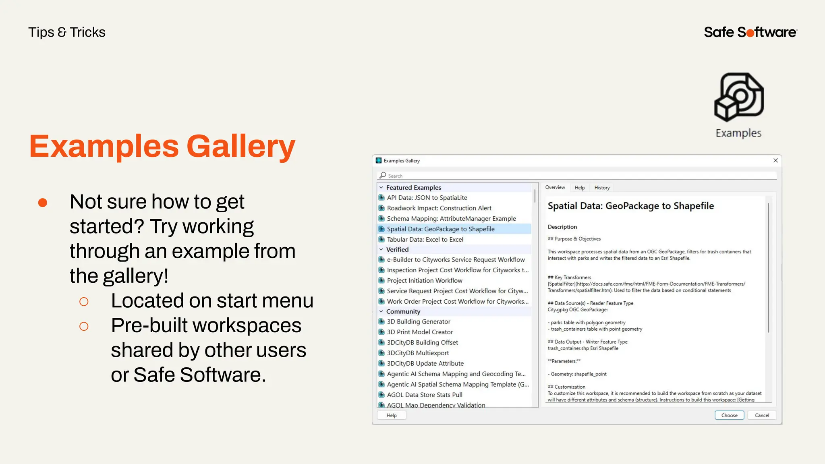
Task: Click the Examples gallery icon
Action: (x=739, y=97)
